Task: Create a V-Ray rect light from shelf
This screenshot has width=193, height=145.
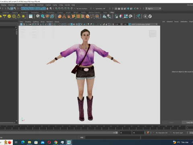Action: click(4, 17)
